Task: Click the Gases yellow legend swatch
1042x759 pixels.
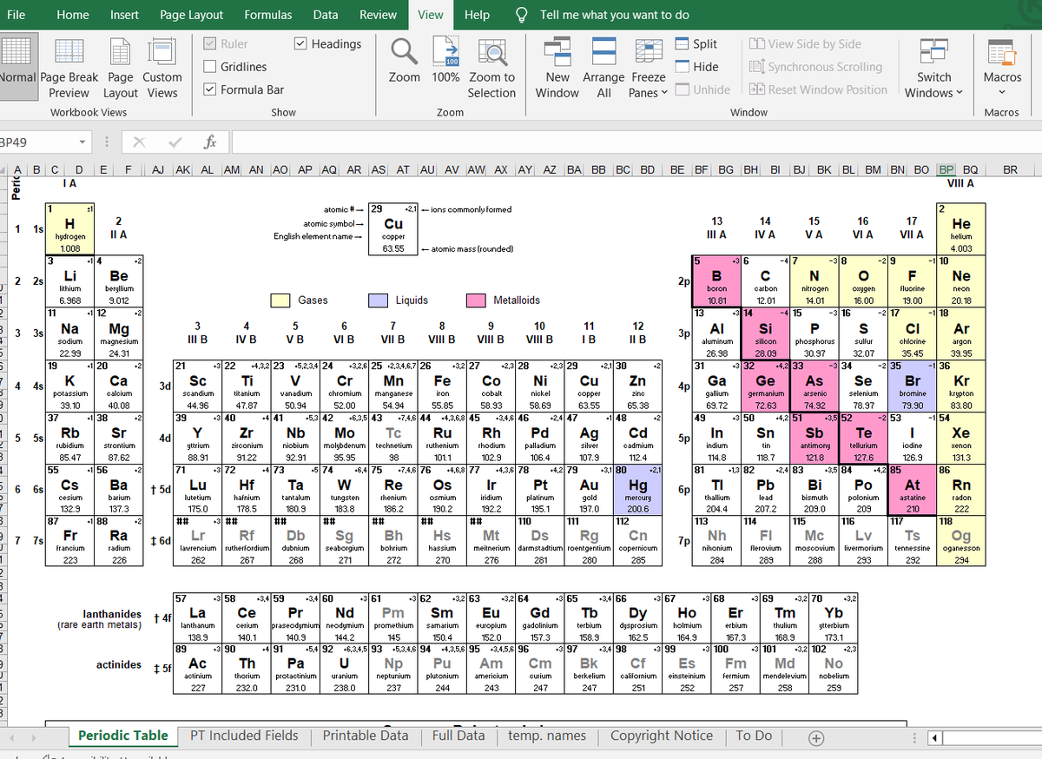Action: 280,300
